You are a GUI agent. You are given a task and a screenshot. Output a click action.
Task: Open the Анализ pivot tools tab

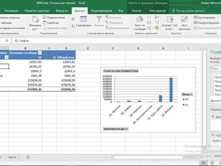pyautogui.click(x=136, y=11)
